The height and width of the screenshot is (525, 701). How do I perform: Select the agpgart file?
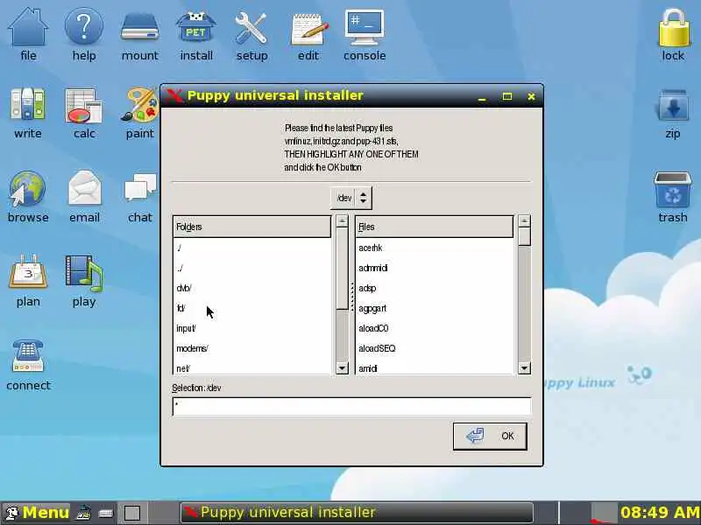point(434,308)
